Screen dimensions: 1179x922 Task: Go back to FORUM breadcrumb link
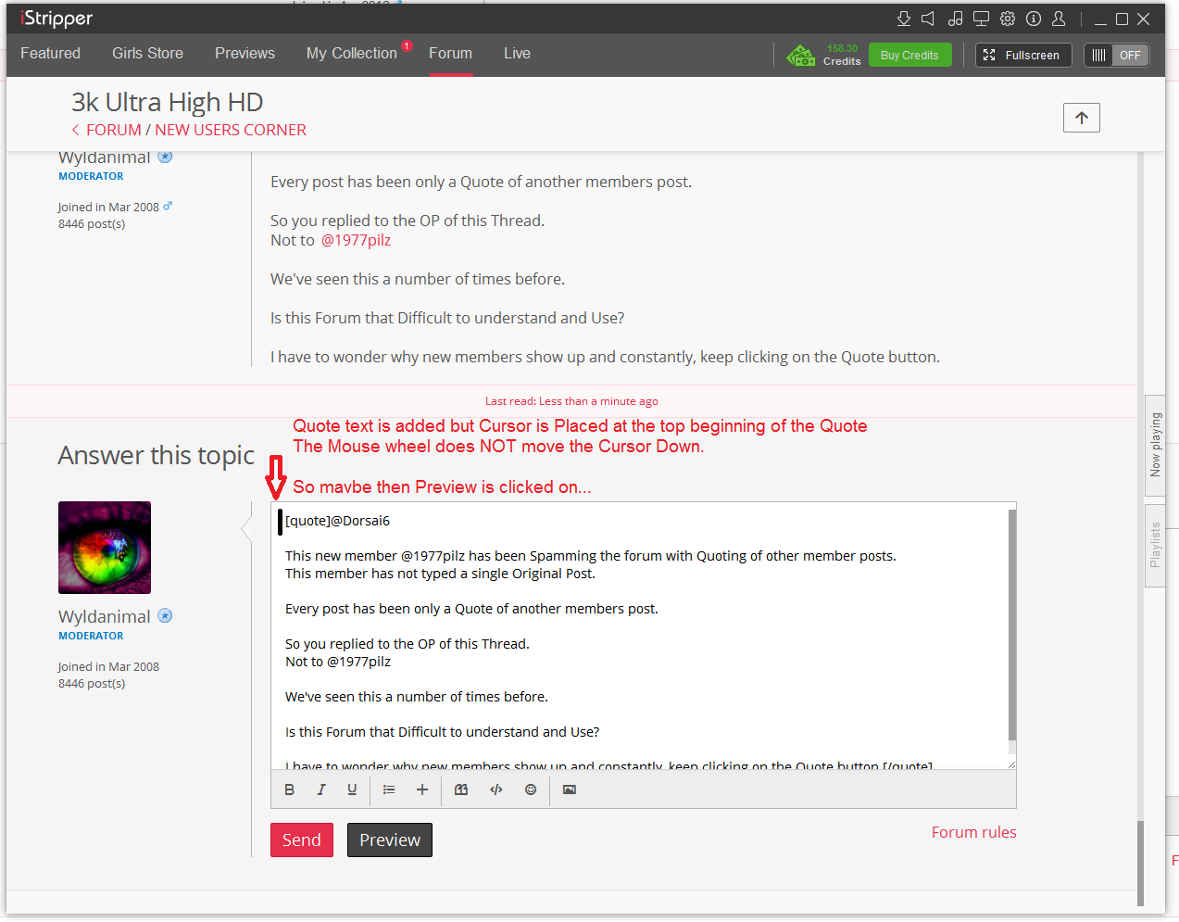tap(114, 130)
